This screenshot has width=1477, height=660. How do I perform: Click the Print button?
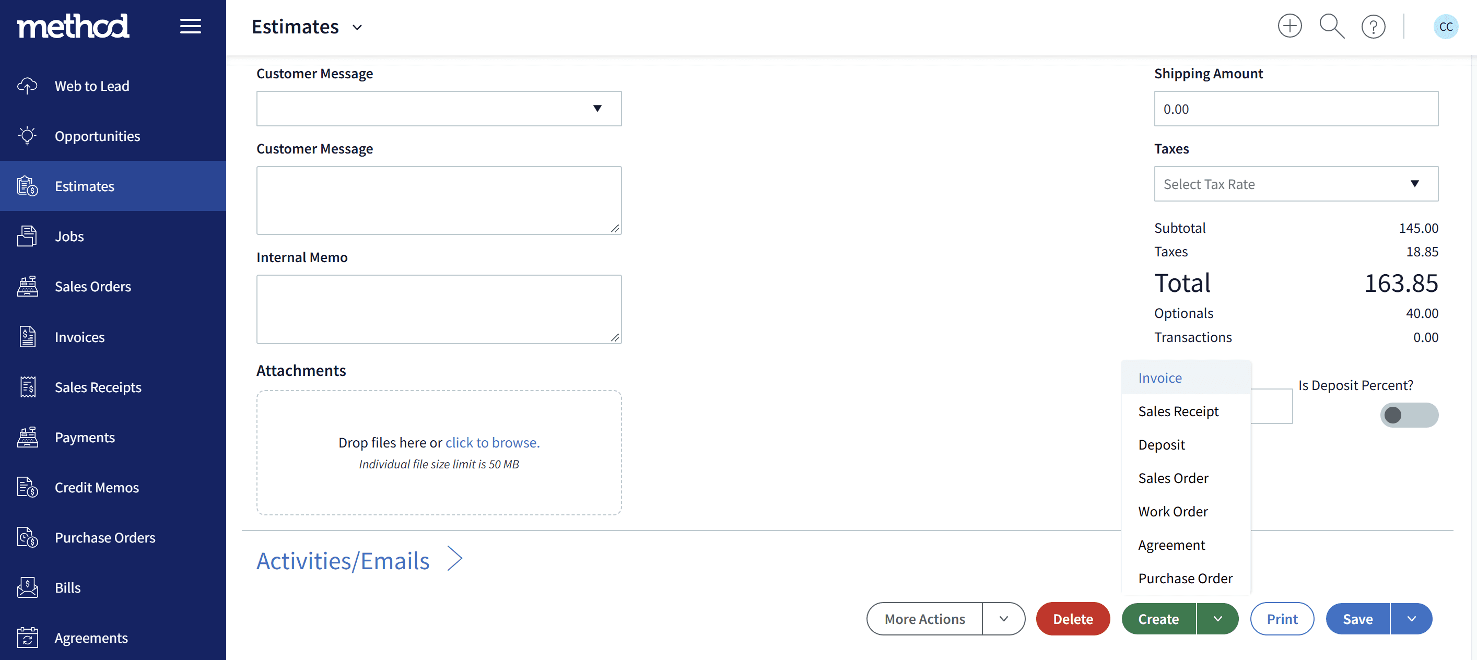pyautogui.click(x=1282, y=619)
